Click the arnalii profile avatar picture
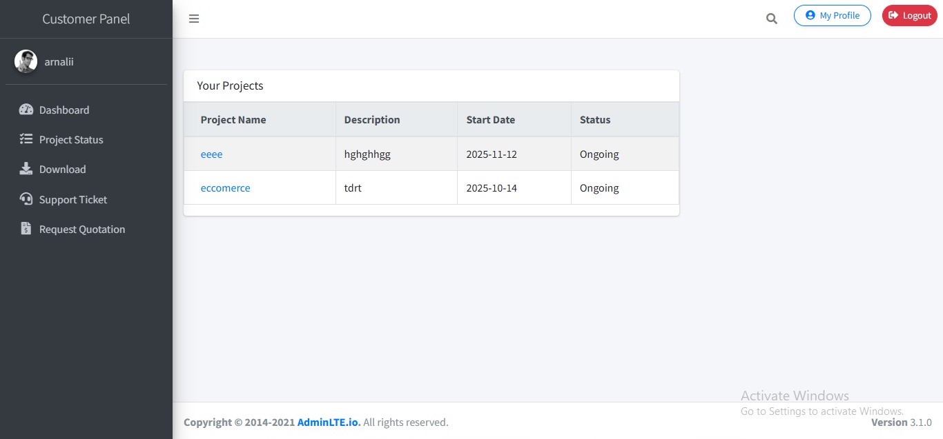The height and width of the screenshot is (439, 943). point(26,61)
